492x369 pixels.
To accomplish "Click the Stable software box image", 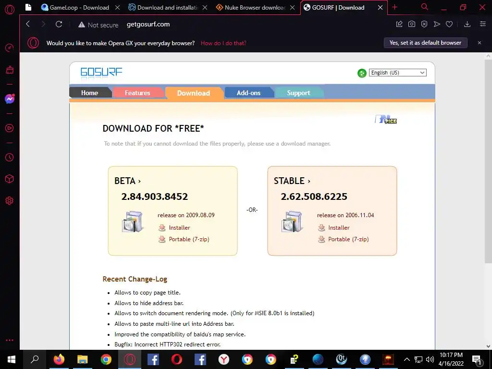I will 292,221.
